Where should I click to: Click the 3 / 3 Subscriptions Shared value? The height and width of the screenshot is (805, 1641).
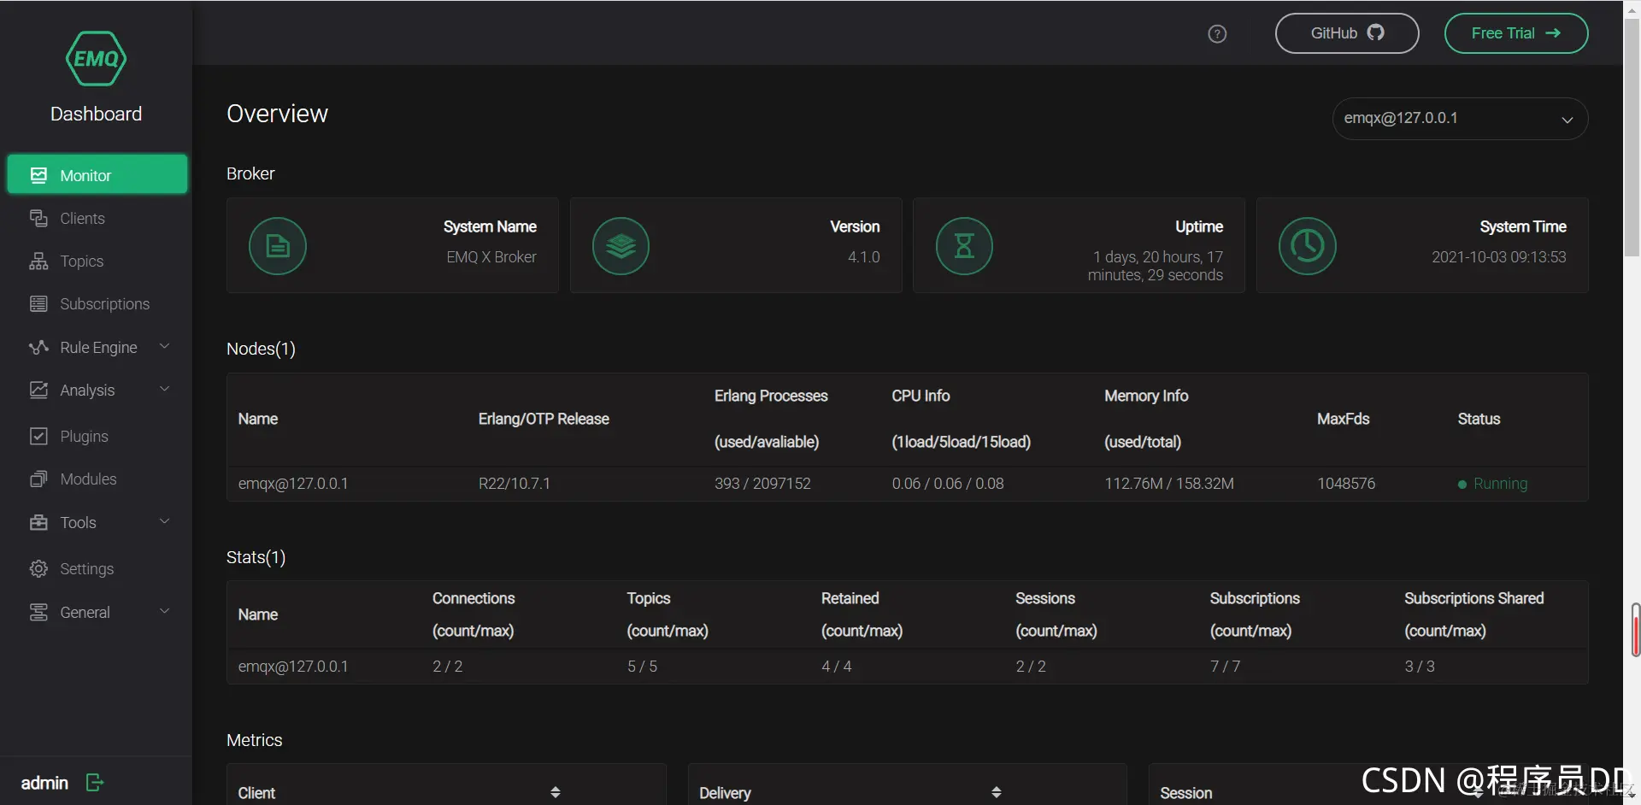[x=1420, y=667]
